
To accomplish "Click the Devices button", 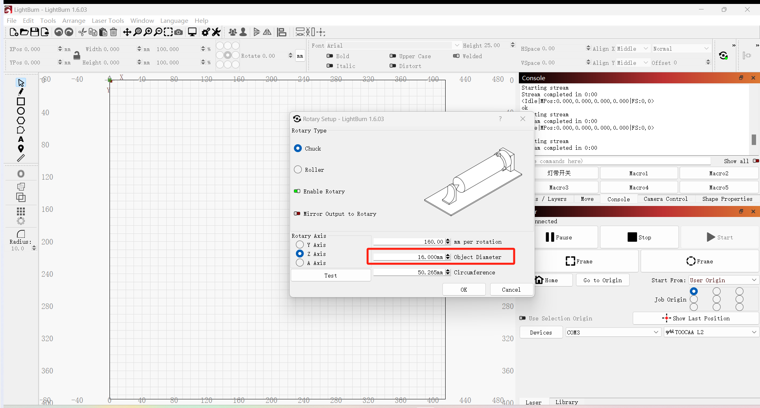I will pos(541,333).
